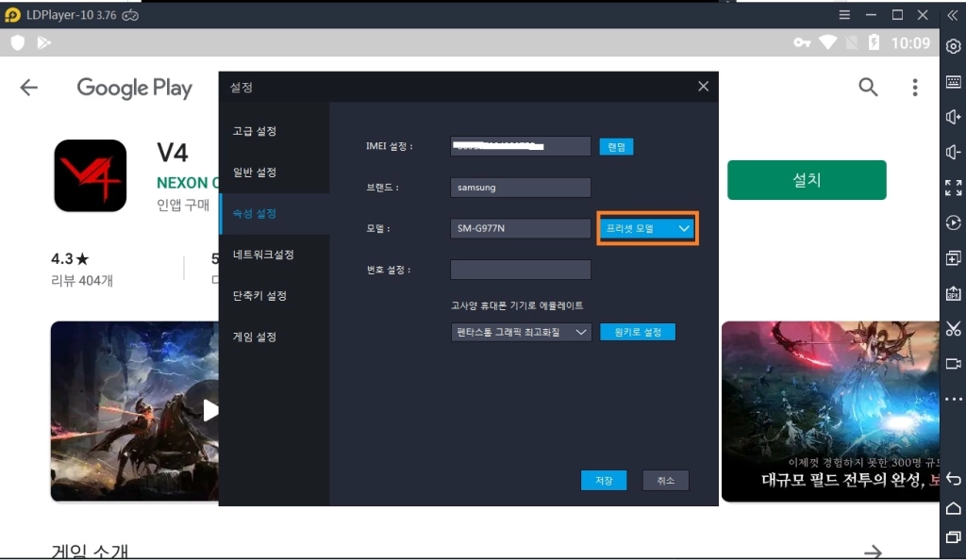Open LDPlayer hamburger menu in title bar
Viewport: 966px width, 560px height.
pyautogui.click(x=844, y=15)
